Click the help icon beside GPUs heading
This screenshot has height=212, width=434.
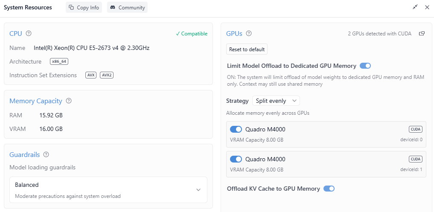(x=249, y=33)
